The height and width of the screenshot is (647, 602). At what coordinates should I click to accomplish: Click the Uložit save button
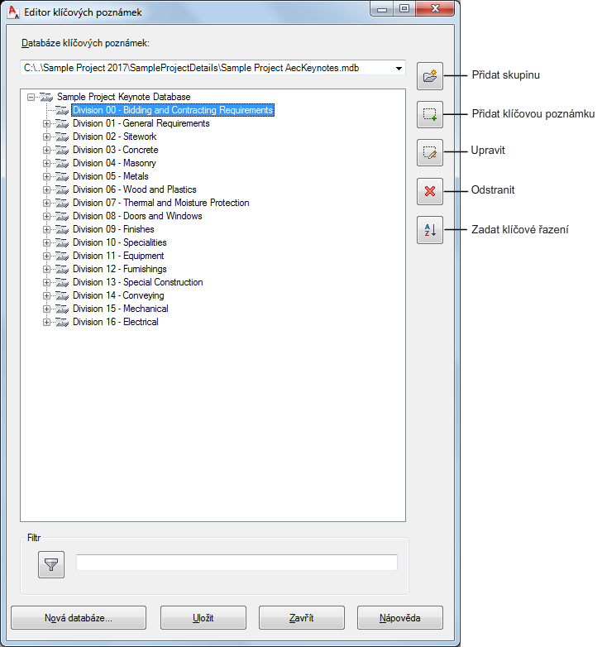coord(203,618)
